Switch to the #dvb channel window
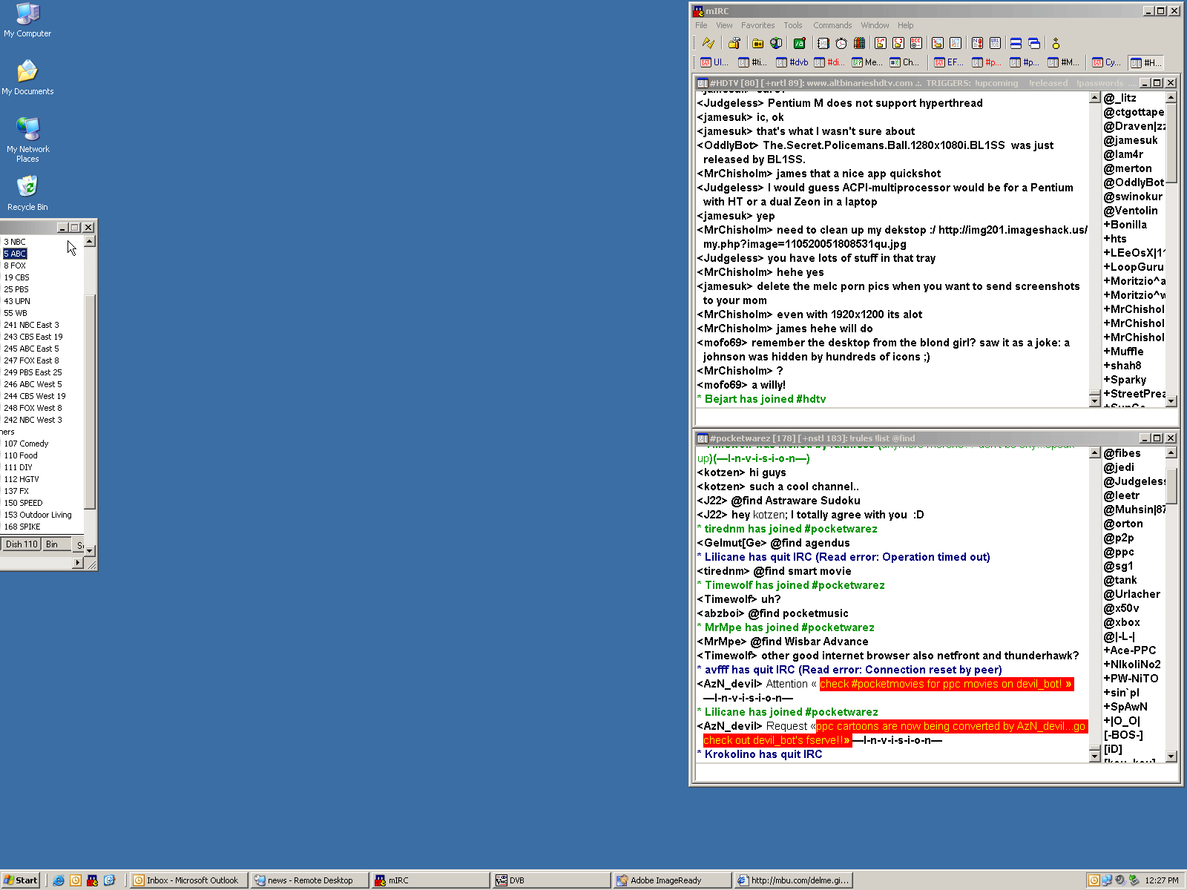1187x890 pixels. click(x=792, y=62)
